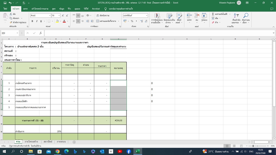Screen dimensions: 276x155
Task: Click the Insert function fx icon
Action: [x=41, y=33]
